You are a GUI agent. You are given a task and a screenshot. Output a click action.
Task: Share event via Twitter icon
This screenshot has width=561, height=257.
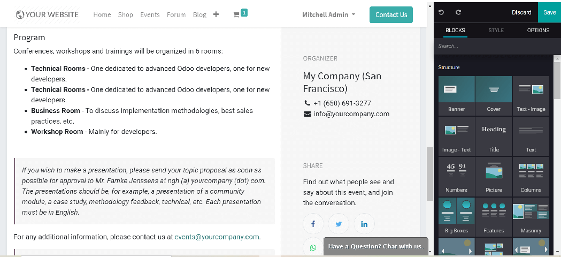pyautogui.click(x=339, y=224)
